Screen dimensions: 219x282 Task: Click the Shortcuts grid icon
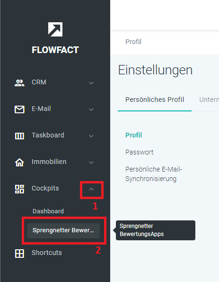(19, 254)
